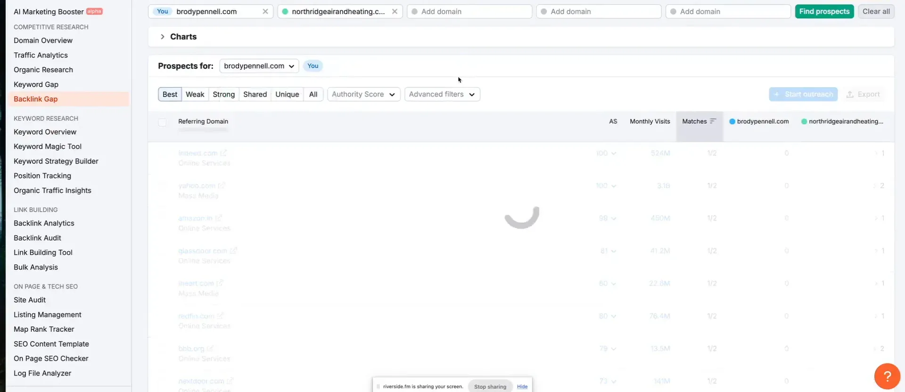The height and width of the screenshot is (392, 905).
Task: Expand authority score chevron for indeed.com row
Action: [614, 154]
